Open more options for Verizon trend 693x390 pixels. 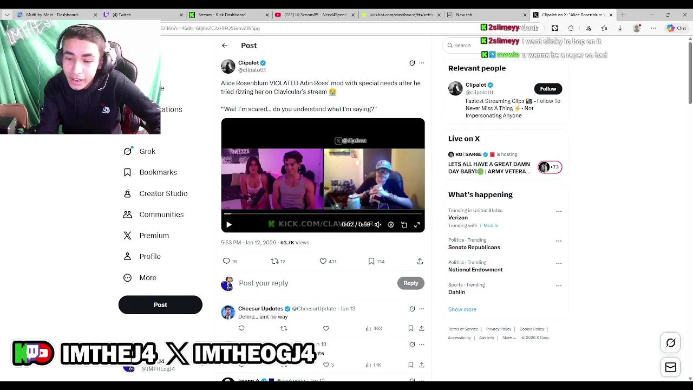coord(559,211)
